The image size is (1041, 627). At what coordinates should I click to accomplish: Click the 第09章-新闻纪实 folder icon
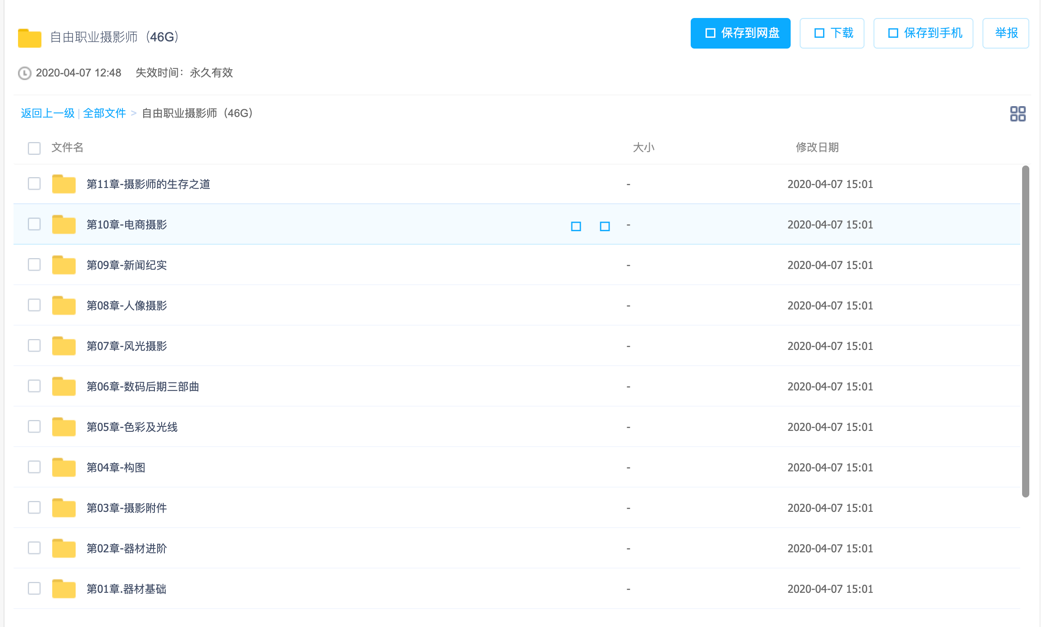pyautogui.click(x=63, y=265)
